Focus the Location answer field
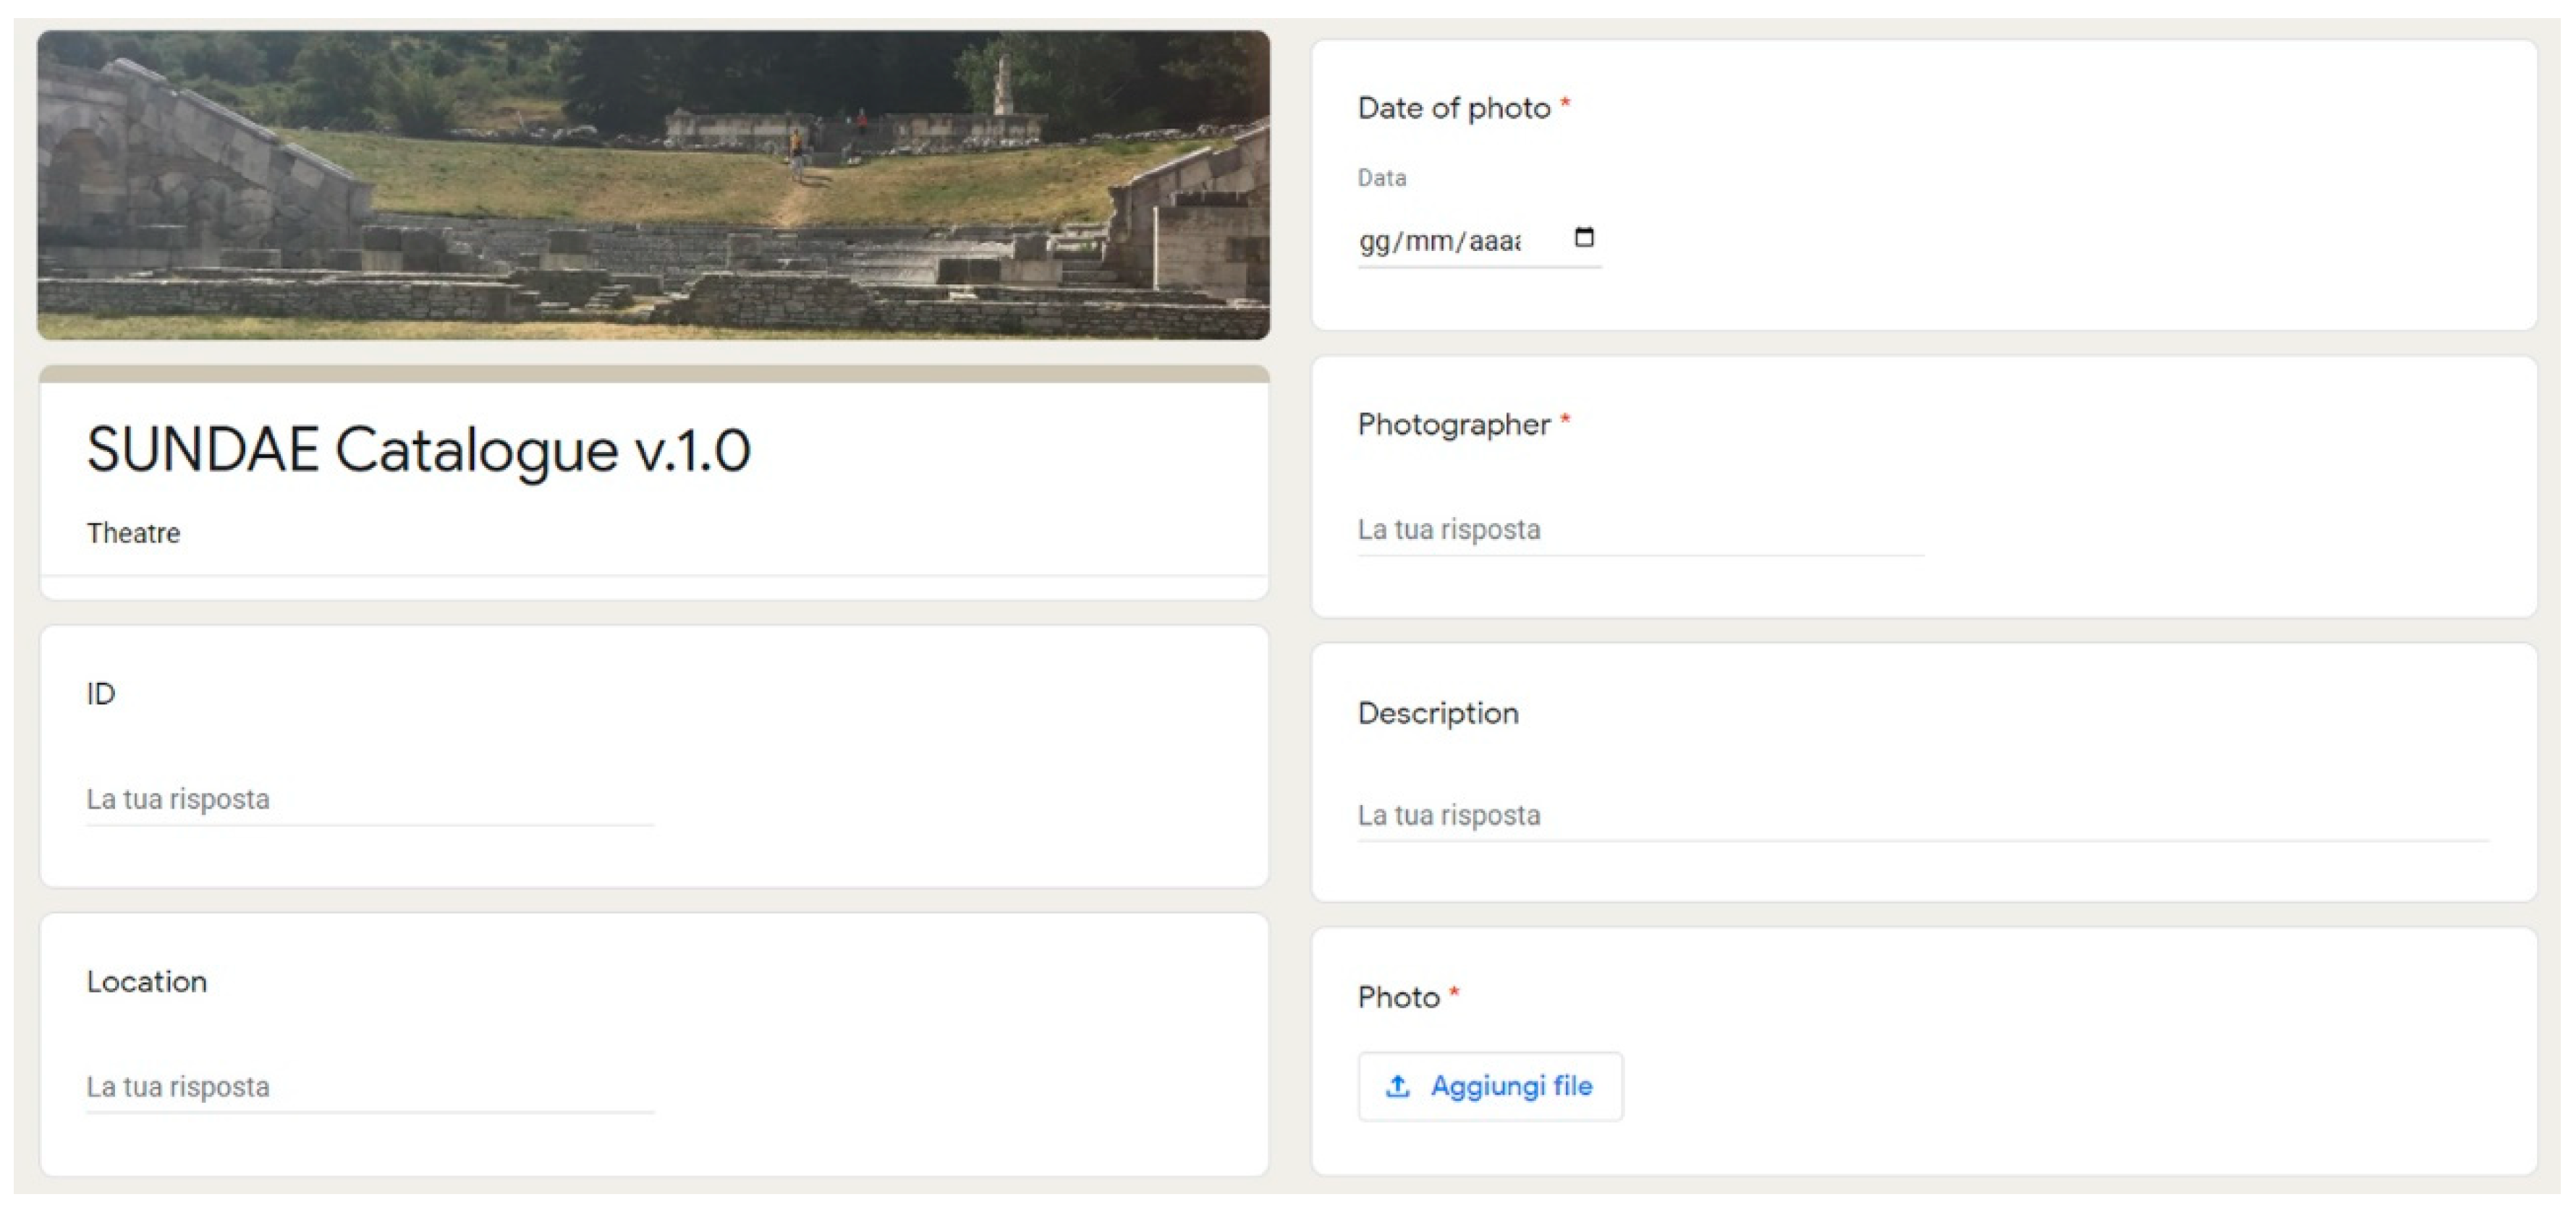2576x1210 pixels. click(368, 1086)
